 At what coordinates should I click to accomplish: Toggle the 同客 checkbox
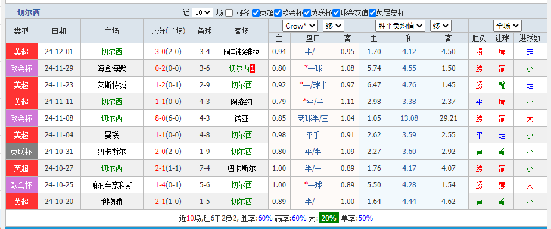[x=229, y=12]
